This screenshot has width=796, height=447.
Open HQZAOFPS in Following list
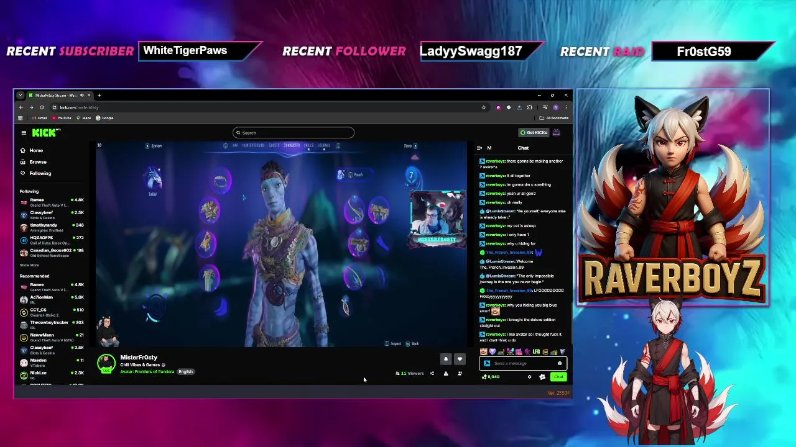(x=52, y=240)
